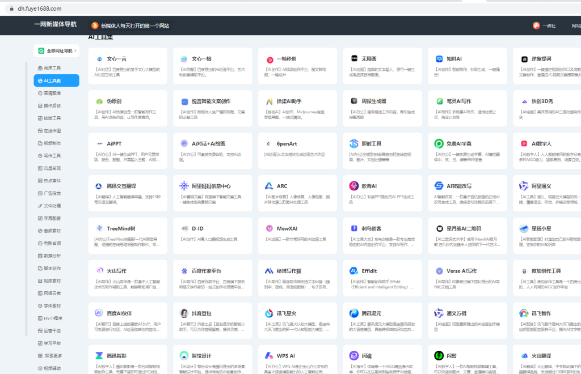Click the 即时工具 blue icon
Image resolution: width=581 pixels, height=374 pixels.
(353, 143)
